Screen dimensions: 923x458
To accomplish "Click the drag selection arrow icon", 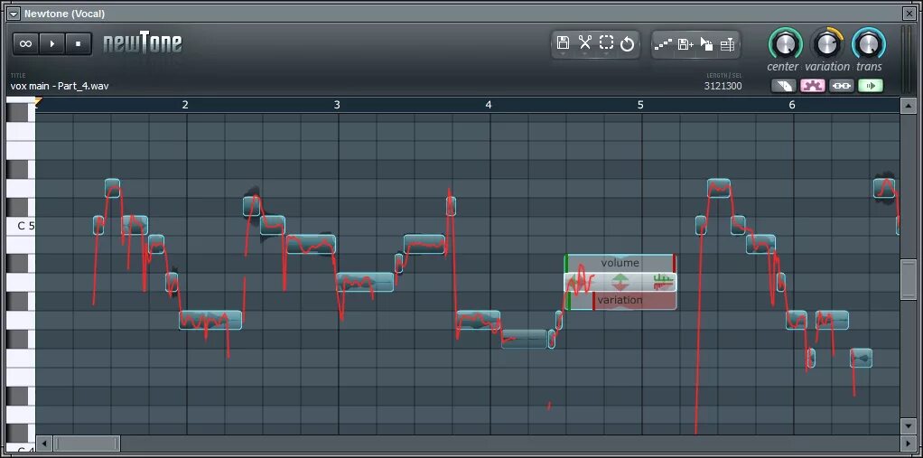I will (706, 44).
